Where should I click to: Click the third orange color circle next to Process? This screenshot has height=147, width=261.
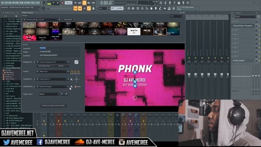pyautogui.click(x=79, y=72)
